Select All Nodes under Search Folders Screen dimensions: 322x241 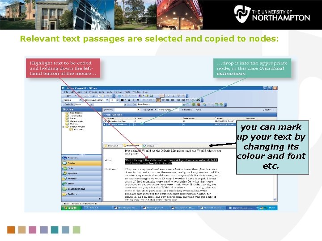tap(76, 129)
